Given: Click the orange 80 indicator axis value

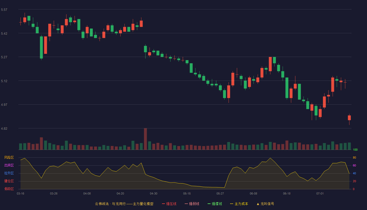Looking at the screenshot, I should coord(354,157).
